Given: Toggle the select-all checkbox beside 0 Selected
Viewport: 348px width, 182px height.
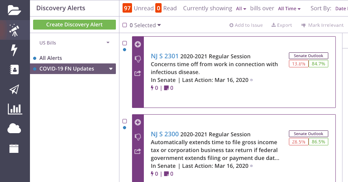Looking at the screenshot, I should [125, 25].
